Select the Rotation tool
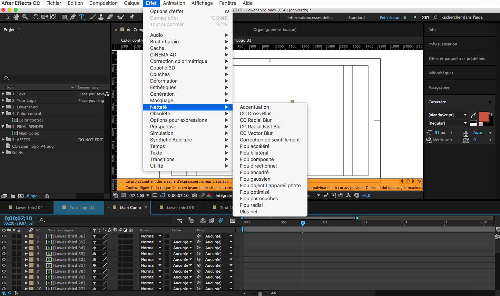Image resolution: width=500 pixels, height=296 pixels. 36,17
